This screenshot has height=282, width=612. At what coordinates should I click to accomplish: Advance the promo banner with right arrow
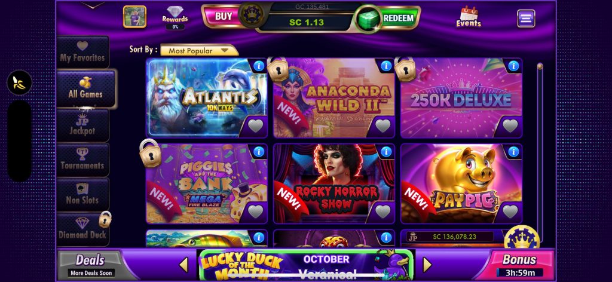(x=427, y=265)
